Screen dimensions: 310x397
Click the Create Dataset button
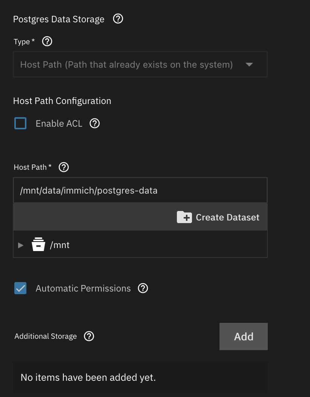click(218, 217)
